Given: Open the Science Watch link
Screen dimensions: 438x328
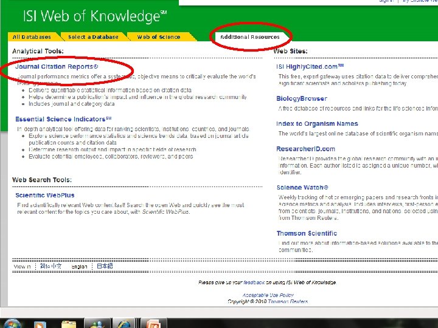Looking at the screenshot, I should [302, 188].
